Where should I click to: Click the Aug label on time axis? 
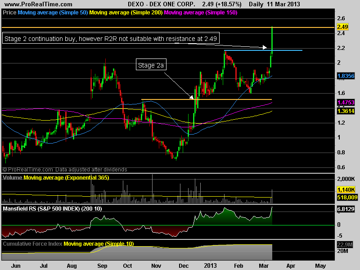pos(72,265)
